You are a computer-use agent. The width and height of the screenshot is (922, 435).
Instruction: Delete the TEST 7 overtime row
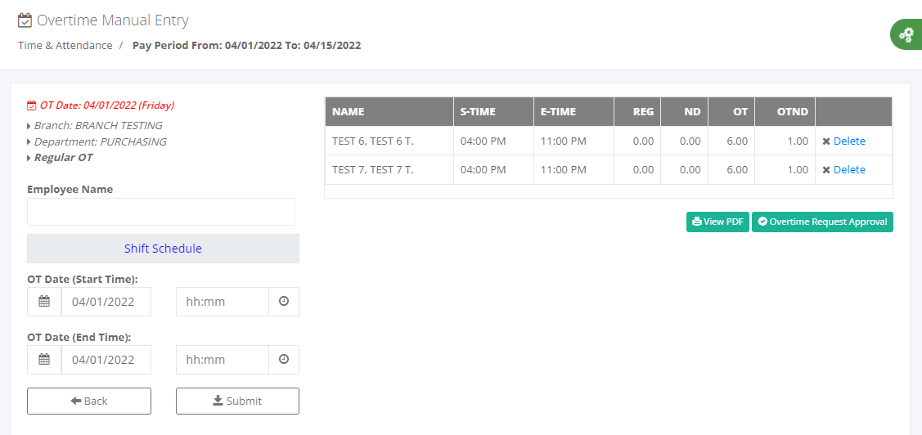(x=843, y=170)
